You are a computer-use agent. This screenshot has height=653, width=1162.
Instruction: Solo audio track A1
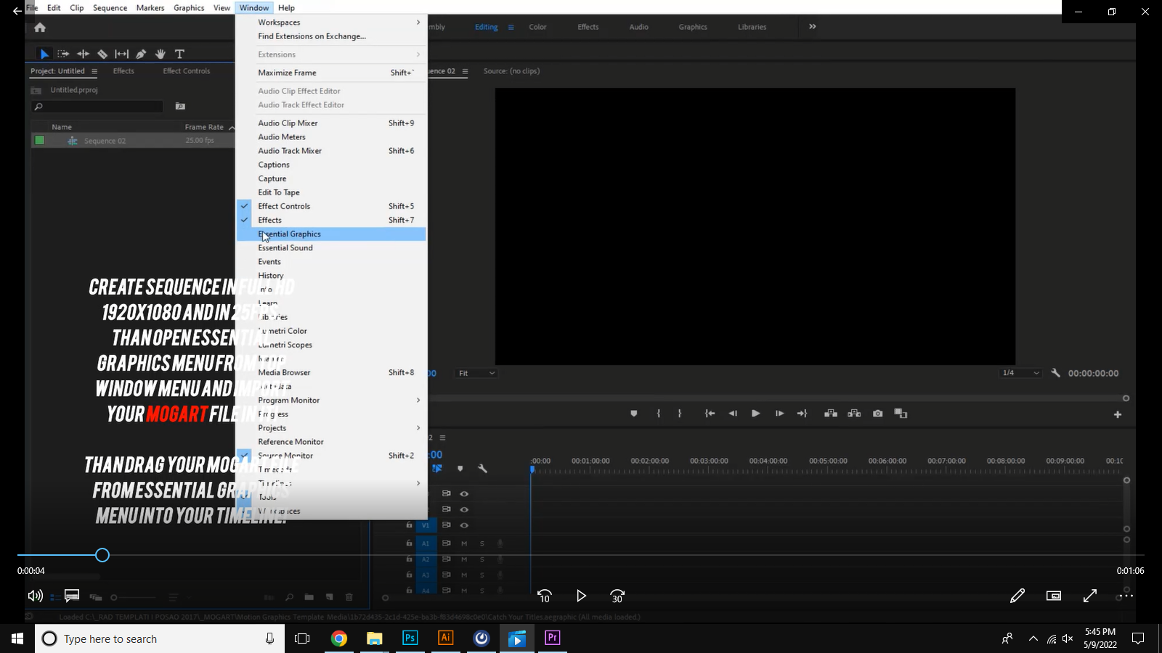click(482, 543)
